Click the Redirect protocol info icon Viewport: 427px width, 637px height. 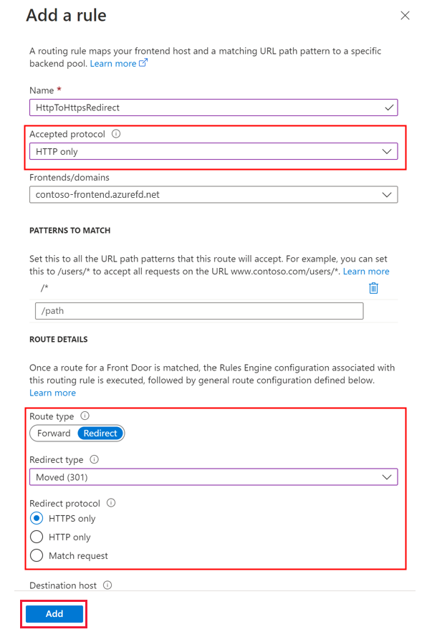click(110, 503)
